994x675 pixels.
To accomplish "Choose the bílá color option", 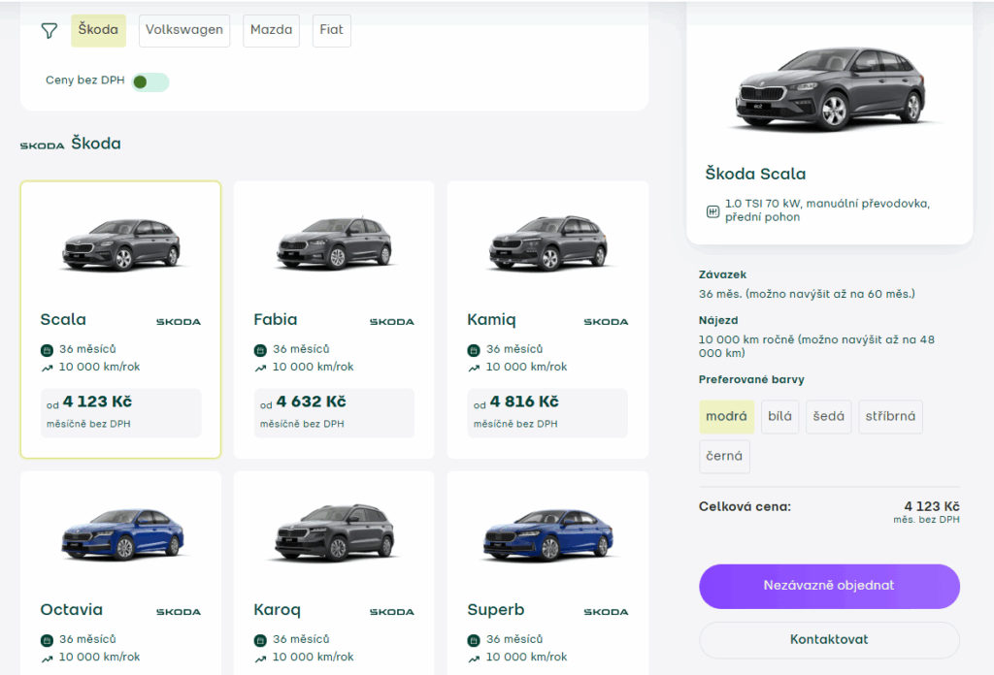I will [779, 417].
